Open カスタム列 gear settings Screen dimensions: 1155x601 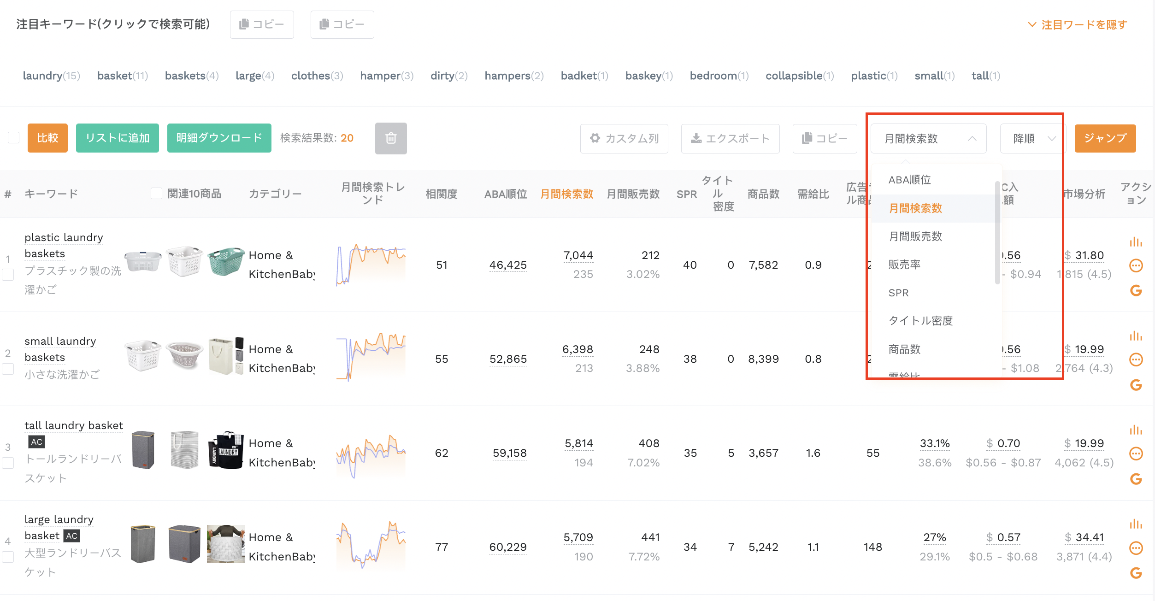(x=624, y=138)
